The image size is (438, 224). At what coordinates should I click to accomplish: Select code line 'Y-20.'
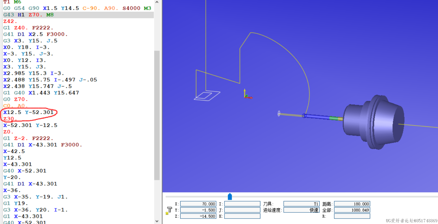click(x=12, y=177)
